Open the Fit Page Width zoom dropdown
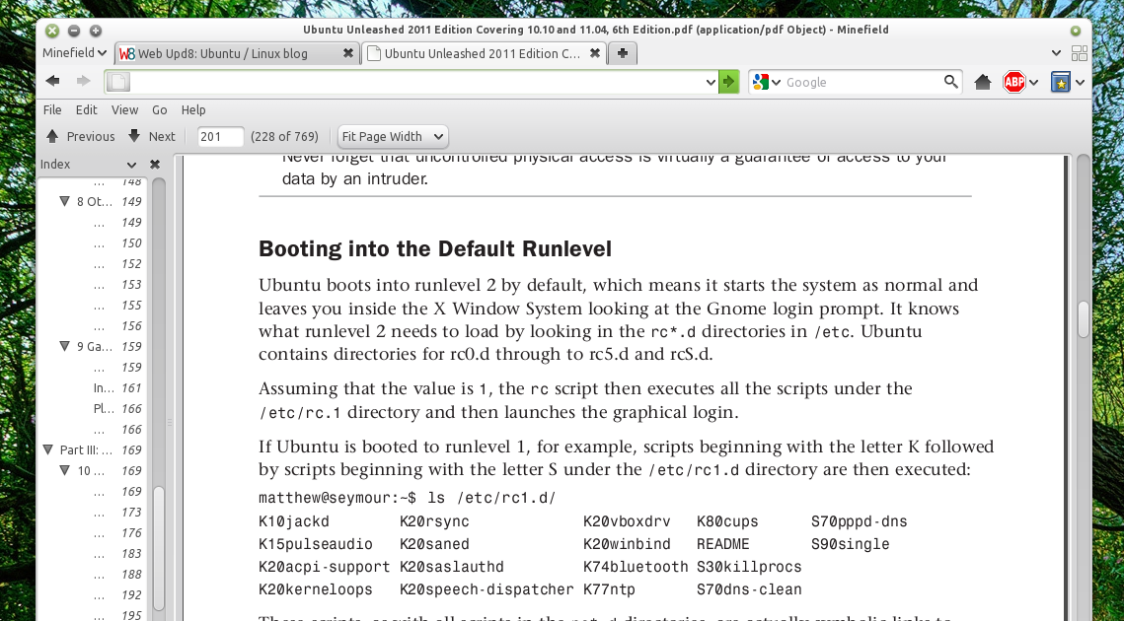The image size is (1124, 621). 393,136
